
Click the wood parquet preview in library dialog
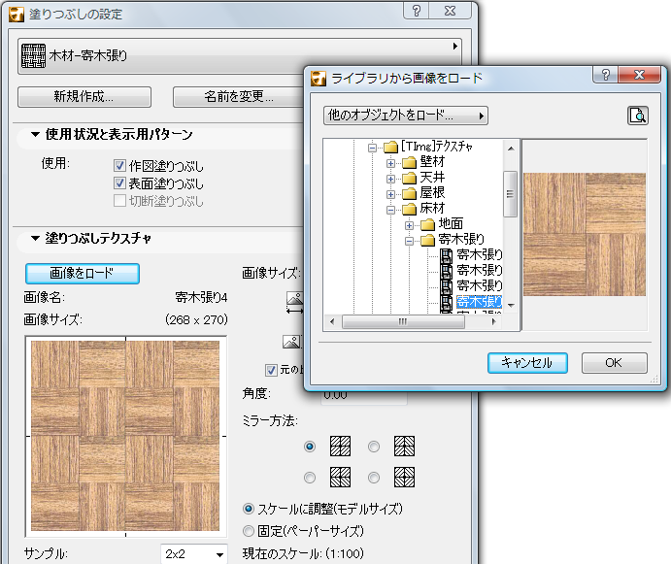coord(585,235)
